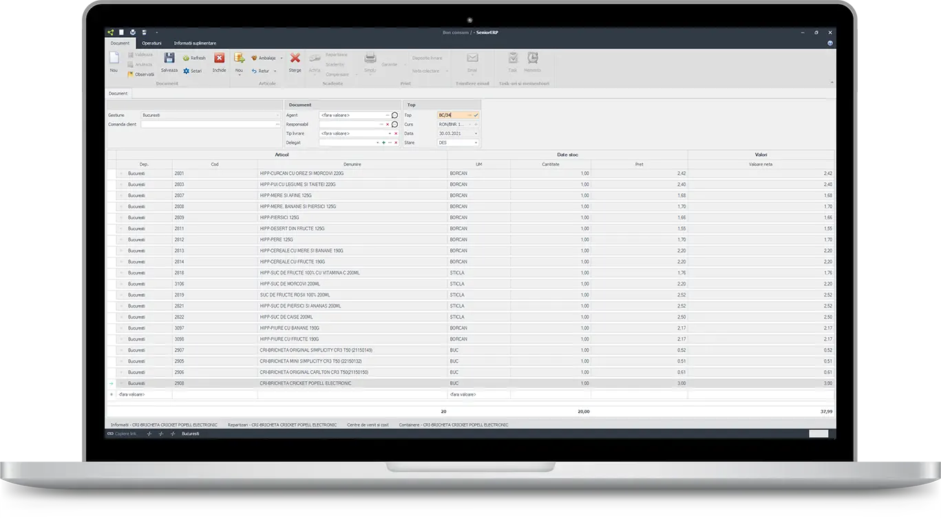941x518 pixels.
Task: Click the blue help icon at top right
Action: tap(830, 43)
